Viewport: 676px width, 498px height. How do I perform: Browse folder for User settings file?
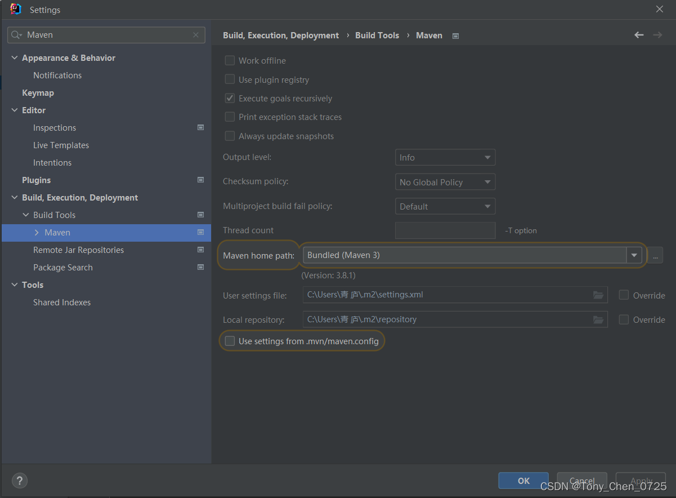coord(598,295)
